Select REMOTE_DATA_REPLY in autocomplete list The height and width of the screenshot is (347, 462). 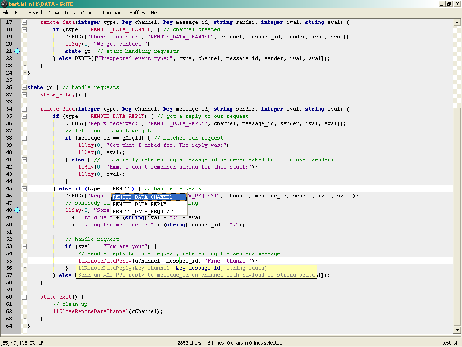pos(149,204)
